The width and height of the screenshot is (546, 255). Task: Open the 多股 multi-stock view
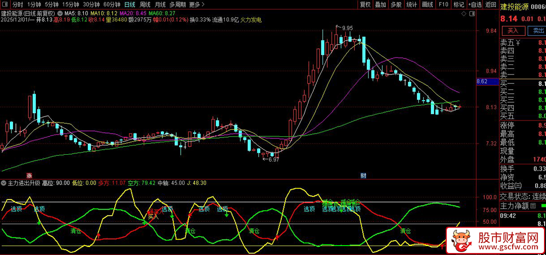point(396,4)
